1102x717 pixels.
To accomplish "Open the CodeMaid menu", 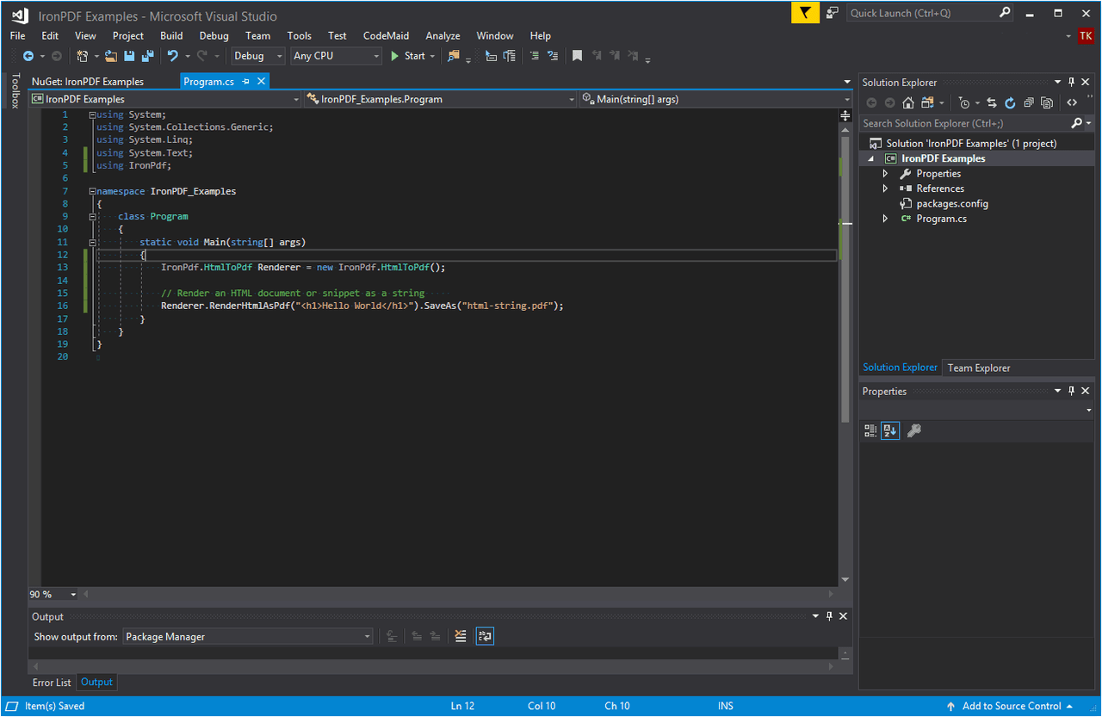I will pyautogui.click(x=386, y=35).
